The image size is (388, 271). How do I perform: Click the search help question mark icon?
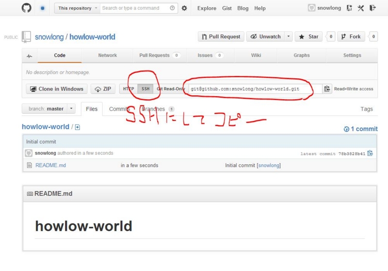tap(172, 8)
